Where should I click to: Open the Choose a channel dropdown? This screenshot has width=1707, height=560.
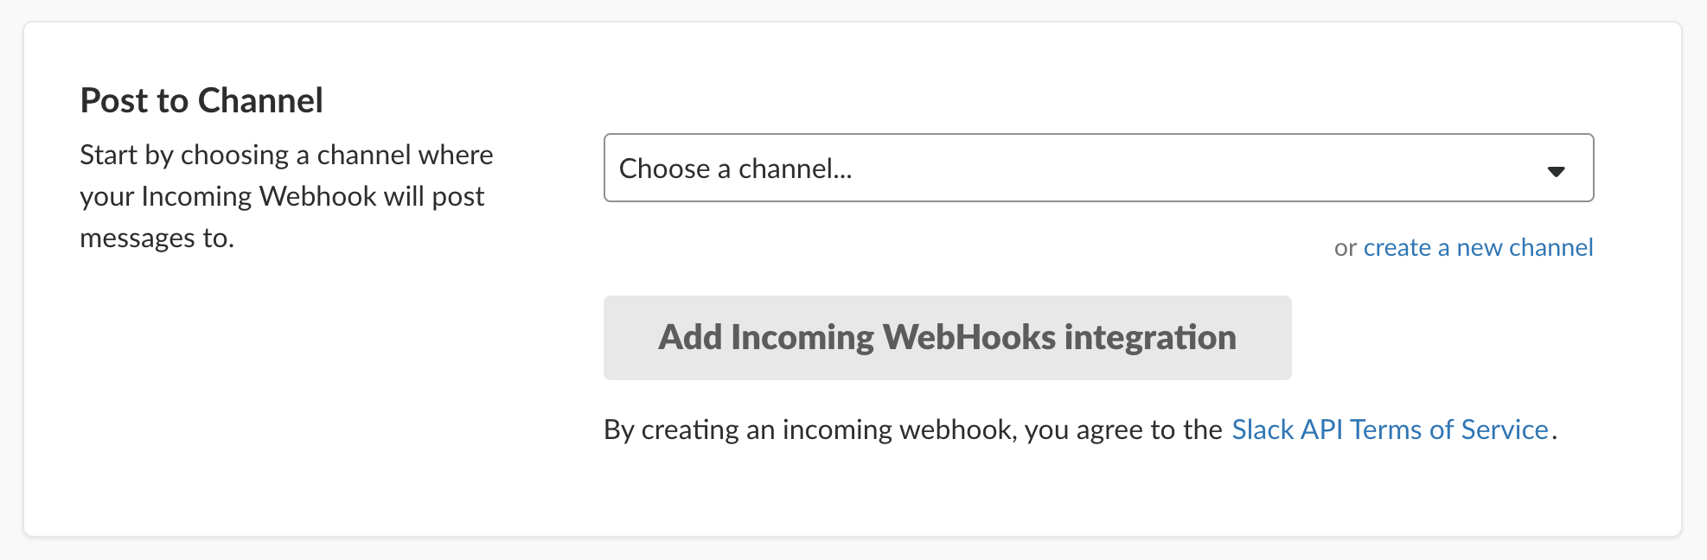coord(1098,168)
